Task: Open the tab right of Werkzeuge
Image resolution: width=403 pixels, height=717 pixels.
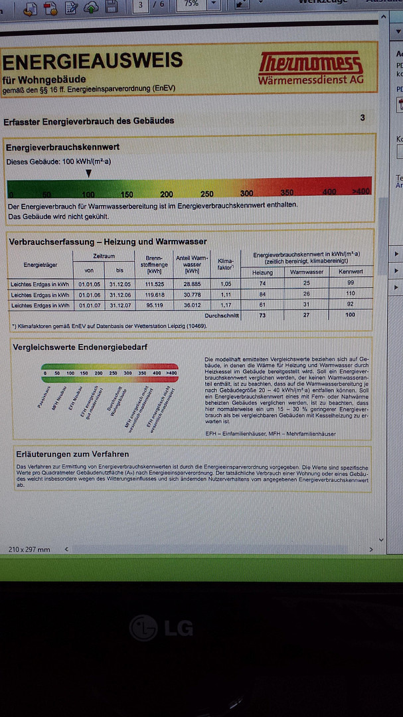Action: tap(384, 2)
